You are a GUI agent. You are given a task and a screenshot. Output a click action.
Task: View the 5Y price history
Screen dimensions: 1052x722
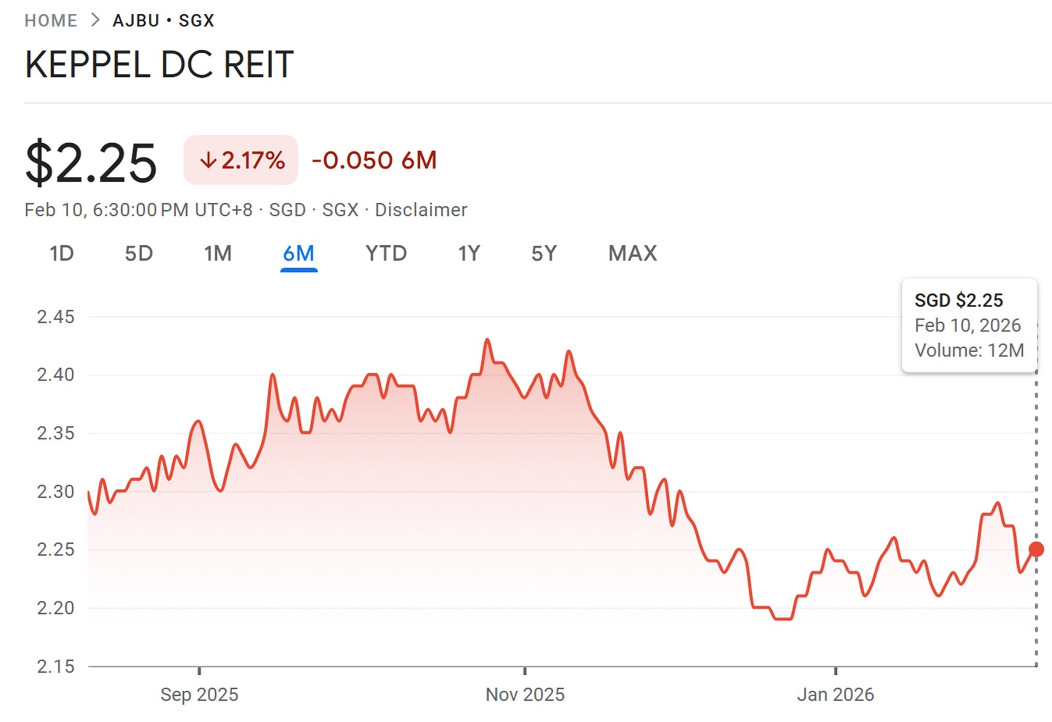click(543, 254)
